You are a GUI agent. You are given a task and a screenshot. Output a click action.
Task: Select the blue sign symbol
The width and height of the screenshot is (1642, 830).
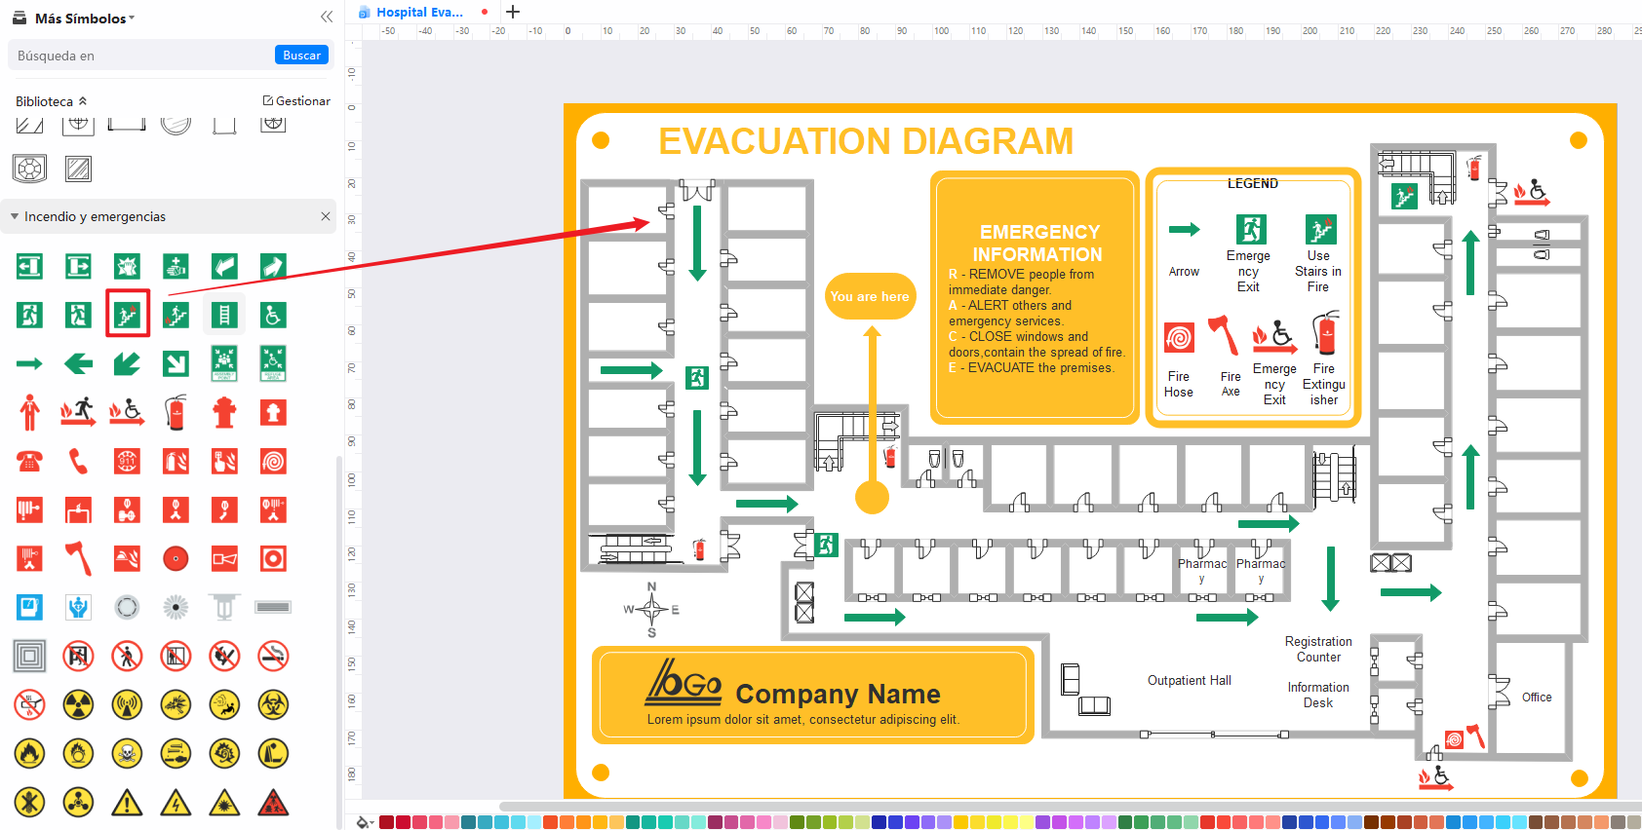(29, 607)
